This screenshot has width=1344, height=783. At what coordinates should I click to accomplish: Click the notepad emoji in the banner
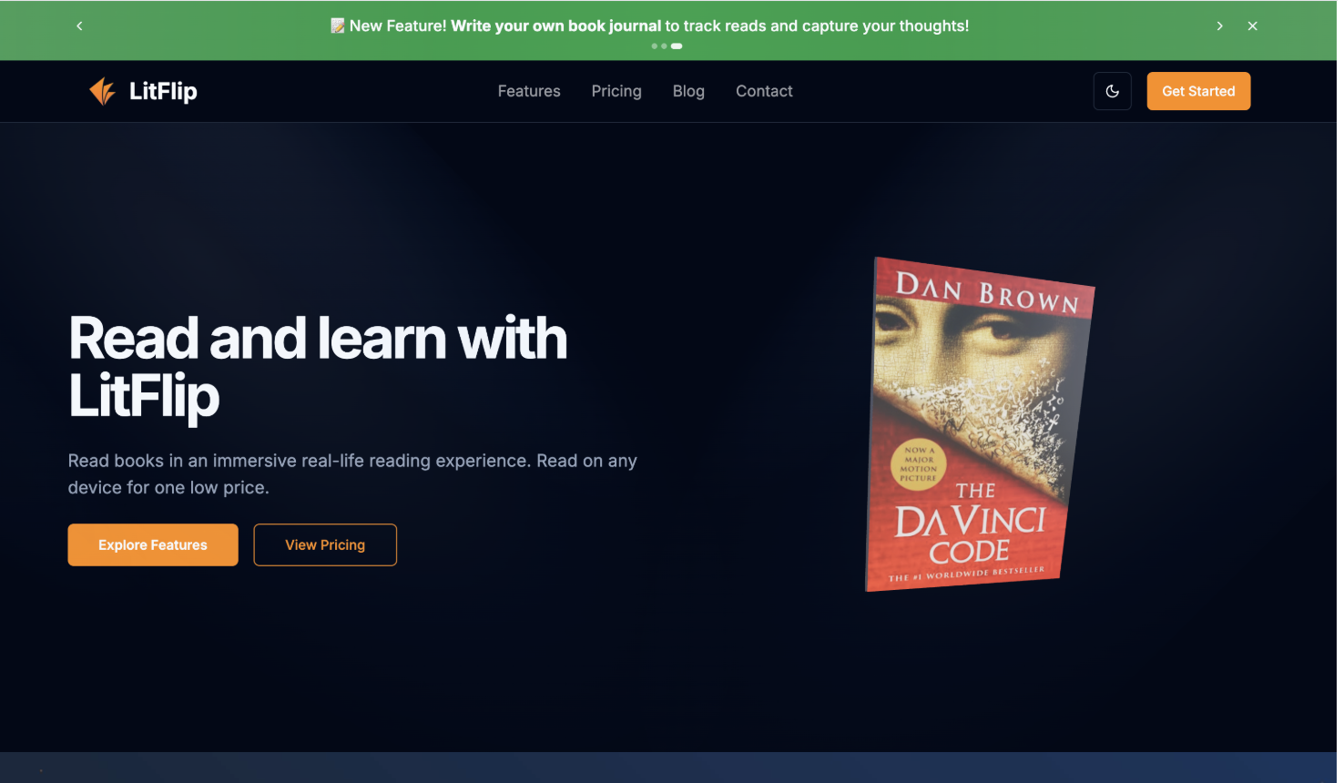[x=338, y=25]
